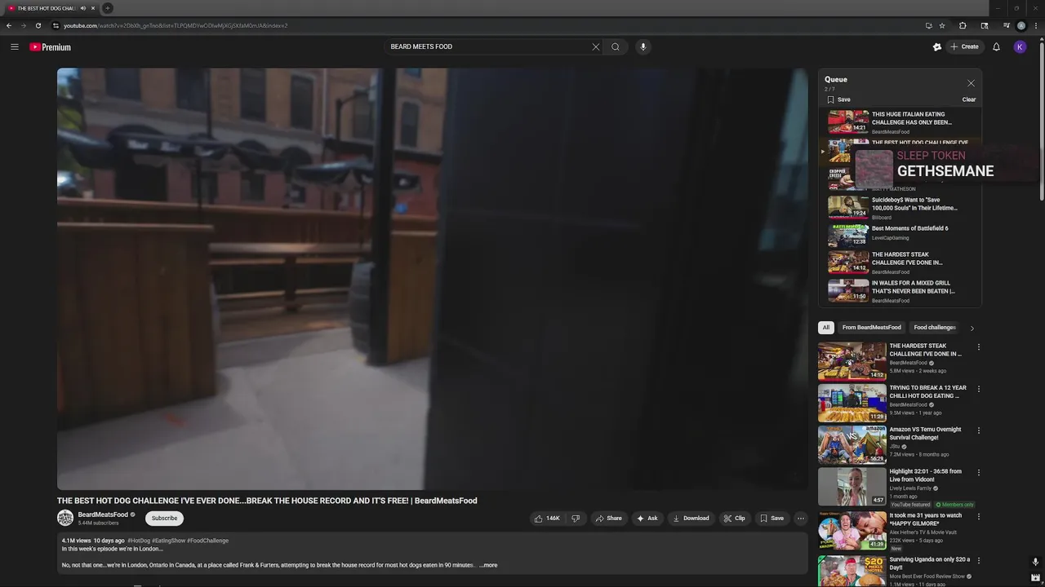
Task: Click the page vertical scrollbar
Action: (1042, 122)
